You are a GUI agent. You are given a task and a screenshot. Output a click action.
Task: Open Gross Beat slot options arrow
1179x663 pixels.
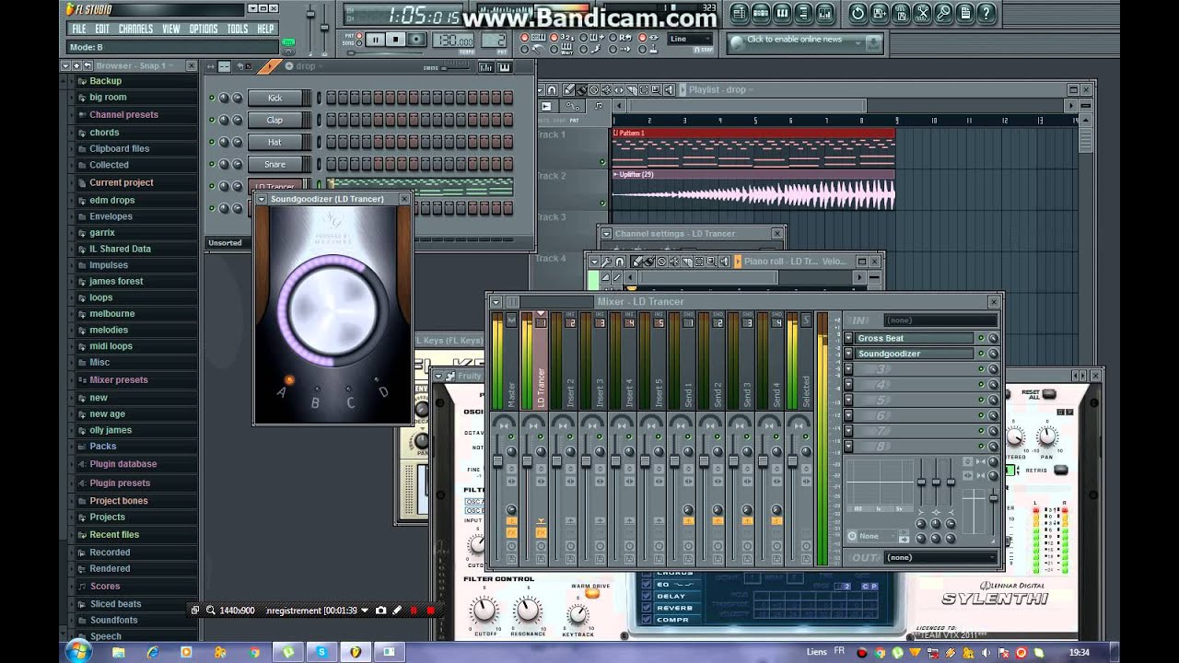click(x=849, y=338)
